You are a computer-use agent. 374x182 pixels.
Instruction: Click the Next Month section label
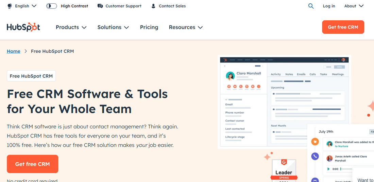[x=278, y=126]
